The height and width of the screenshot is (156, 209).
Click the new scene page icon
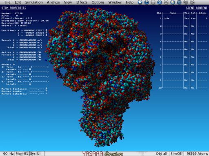[140, 2]
